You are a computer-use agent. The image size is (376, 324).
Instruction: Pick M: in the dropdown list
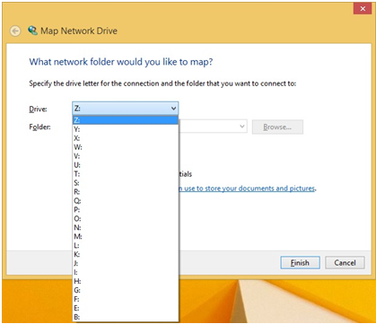pyautogui.click(x=126, y=237)
